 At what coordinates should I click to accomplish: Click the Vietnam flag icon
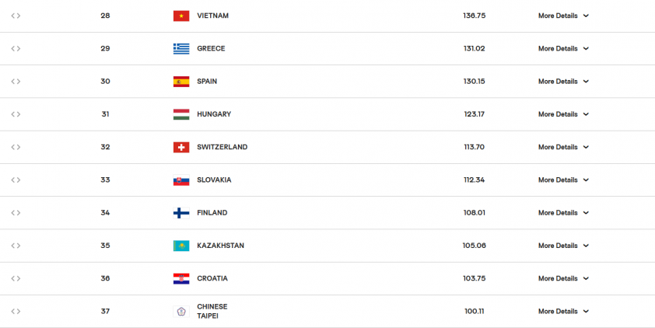coord(180,16)
